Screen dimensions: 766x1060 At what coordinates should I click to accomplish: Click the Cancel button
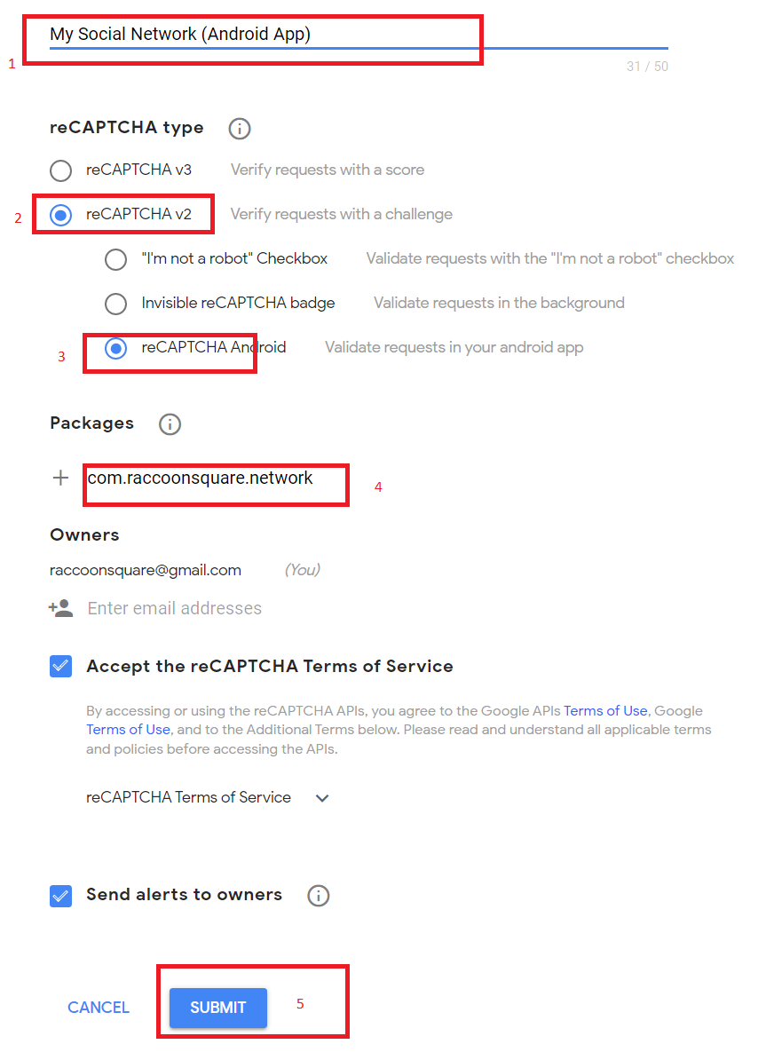click(98, 1008)
